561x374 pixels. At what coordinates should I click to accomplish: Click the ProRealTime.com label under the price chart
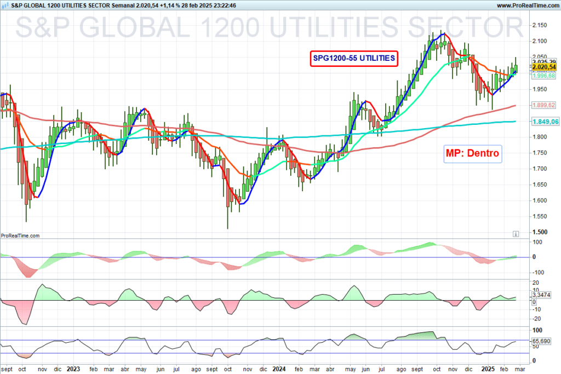20,235
